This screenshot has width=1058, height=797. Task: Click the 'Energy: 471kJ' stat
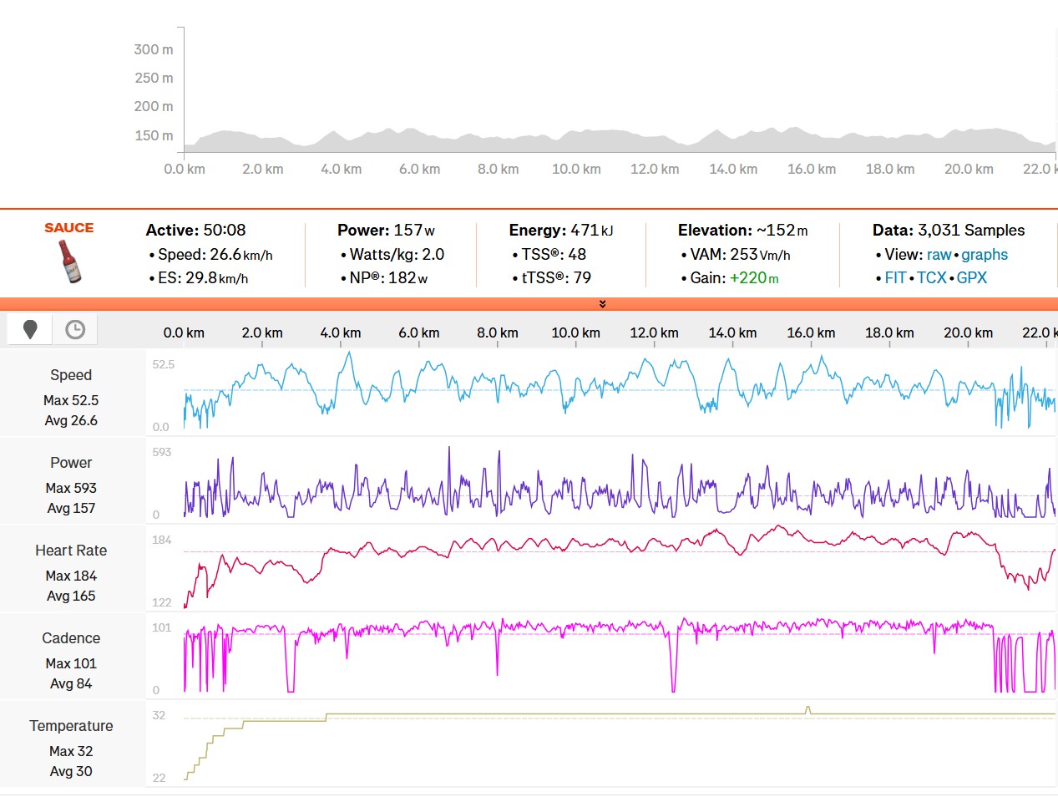[x=561, y=231]
